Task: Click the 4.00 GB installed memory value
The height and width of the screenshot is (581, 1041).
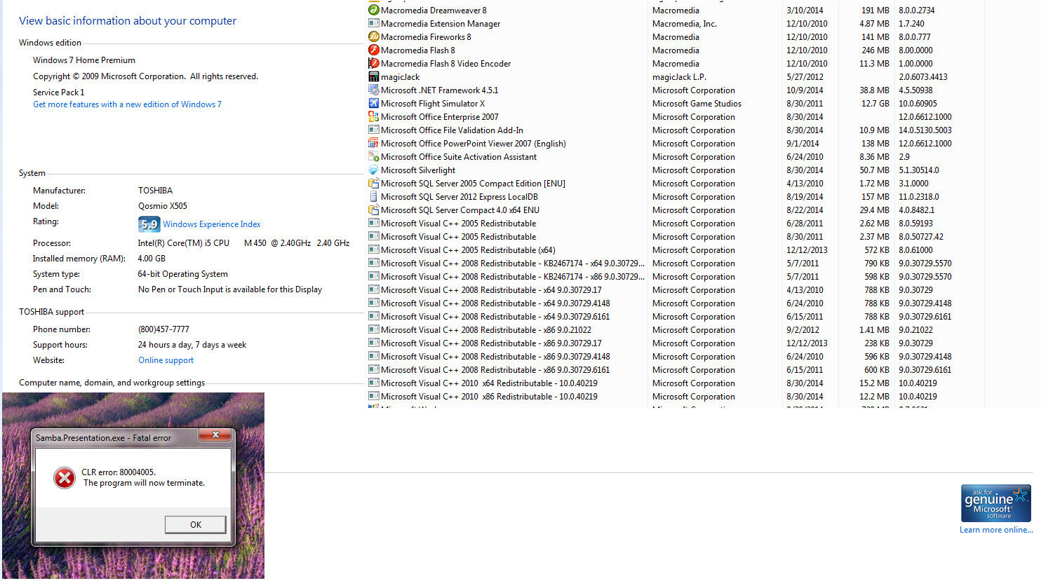Action: tap(152, 259)
